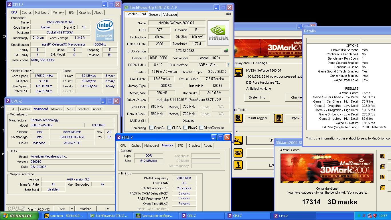391x220 pixels.
Task: Switch to the Sensors tab in GPU-Z
Action: (x=155, y=14)
